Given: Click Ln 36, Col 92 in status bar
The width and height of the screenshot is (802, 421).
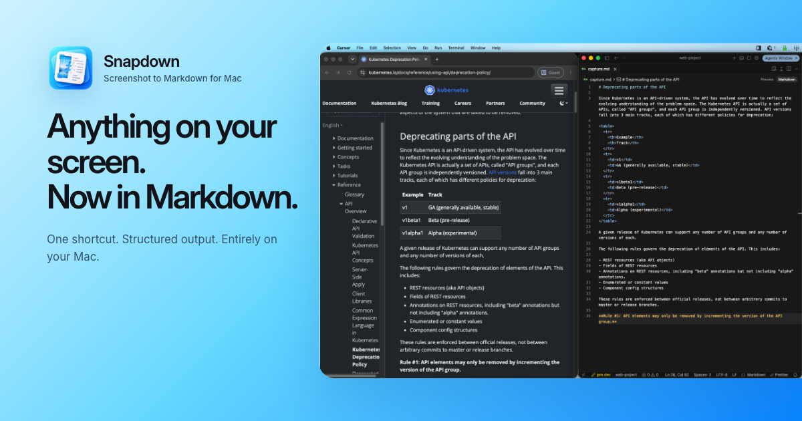Looking at the screenshot, I should (x=677, y=375).
